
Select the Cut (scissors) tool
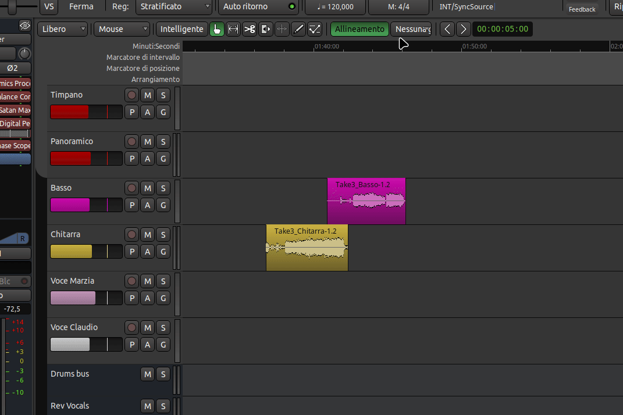pyautogui.click(x=250, y=29)
